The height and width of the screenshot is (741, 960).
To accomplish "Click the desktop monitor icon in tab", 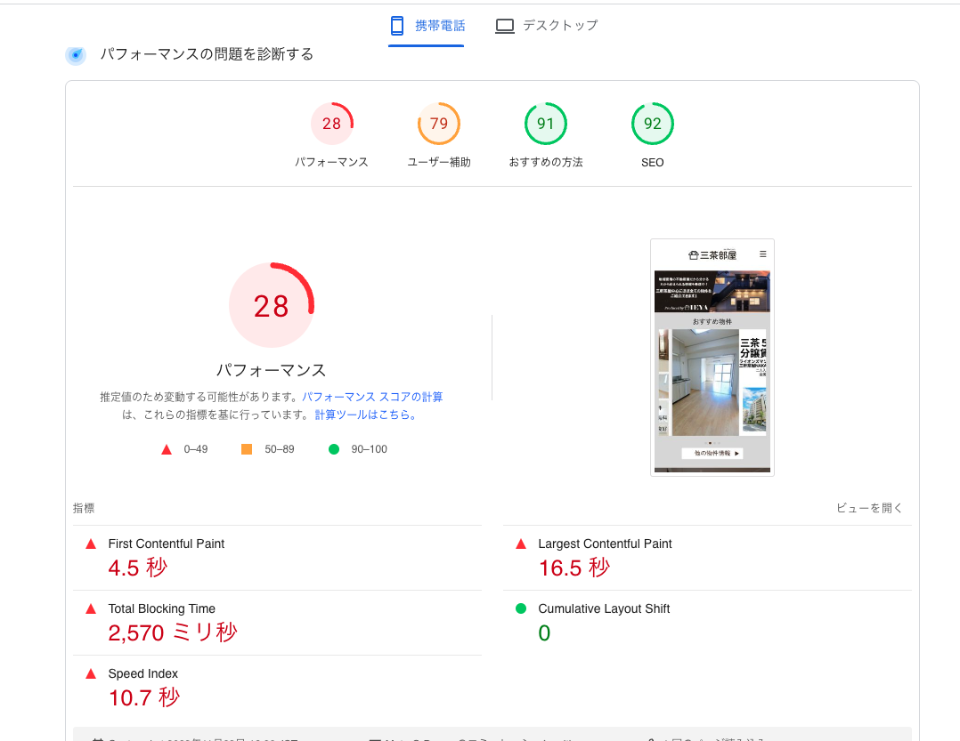I will coord(505,26).
